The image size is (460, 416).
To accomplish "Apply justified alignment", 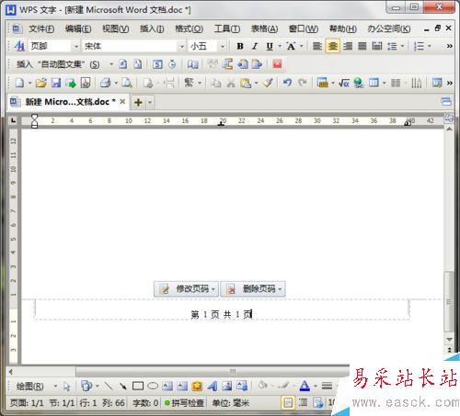I will pos(362,46).
